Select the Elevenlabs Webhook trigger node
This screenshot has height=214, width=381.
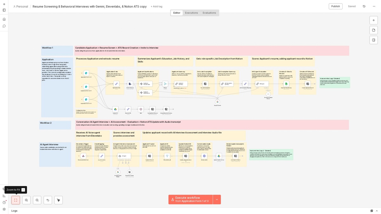83,156
